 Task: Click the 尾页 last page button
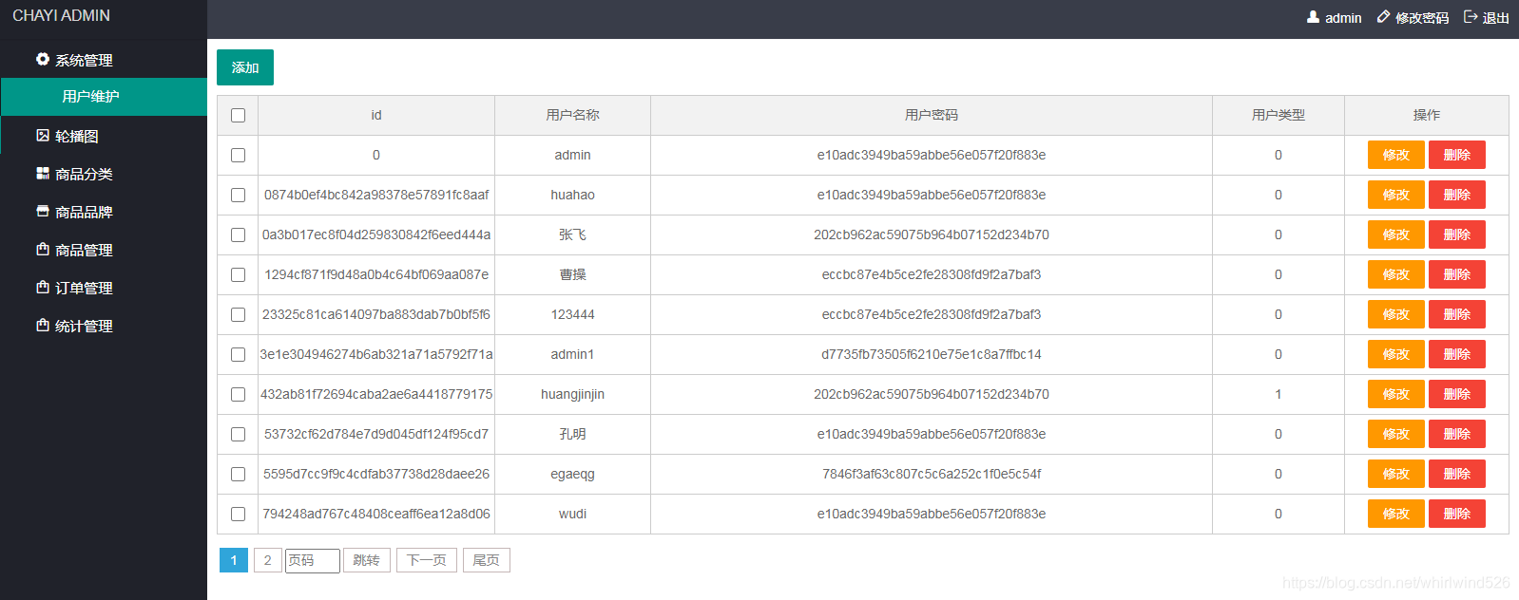pos(487,560)
